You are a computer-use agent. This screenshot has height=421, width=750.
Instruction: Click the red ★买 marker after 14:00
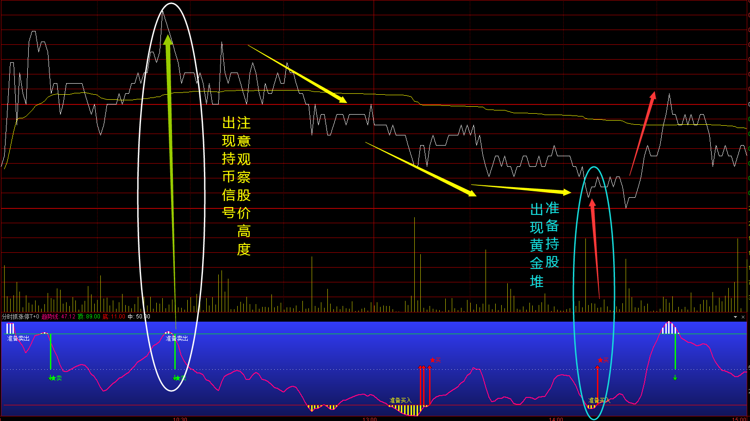(603, 360)
